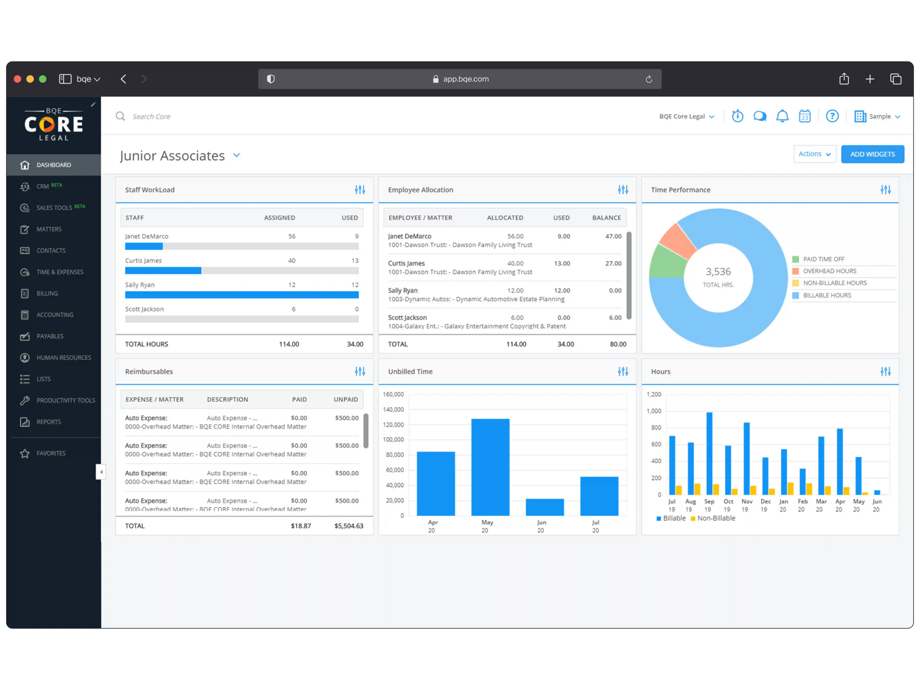This screenshot has height=690, width=920.
Task: Open the timer stopwatch icon in header
Action: click(x=738, y=116)
